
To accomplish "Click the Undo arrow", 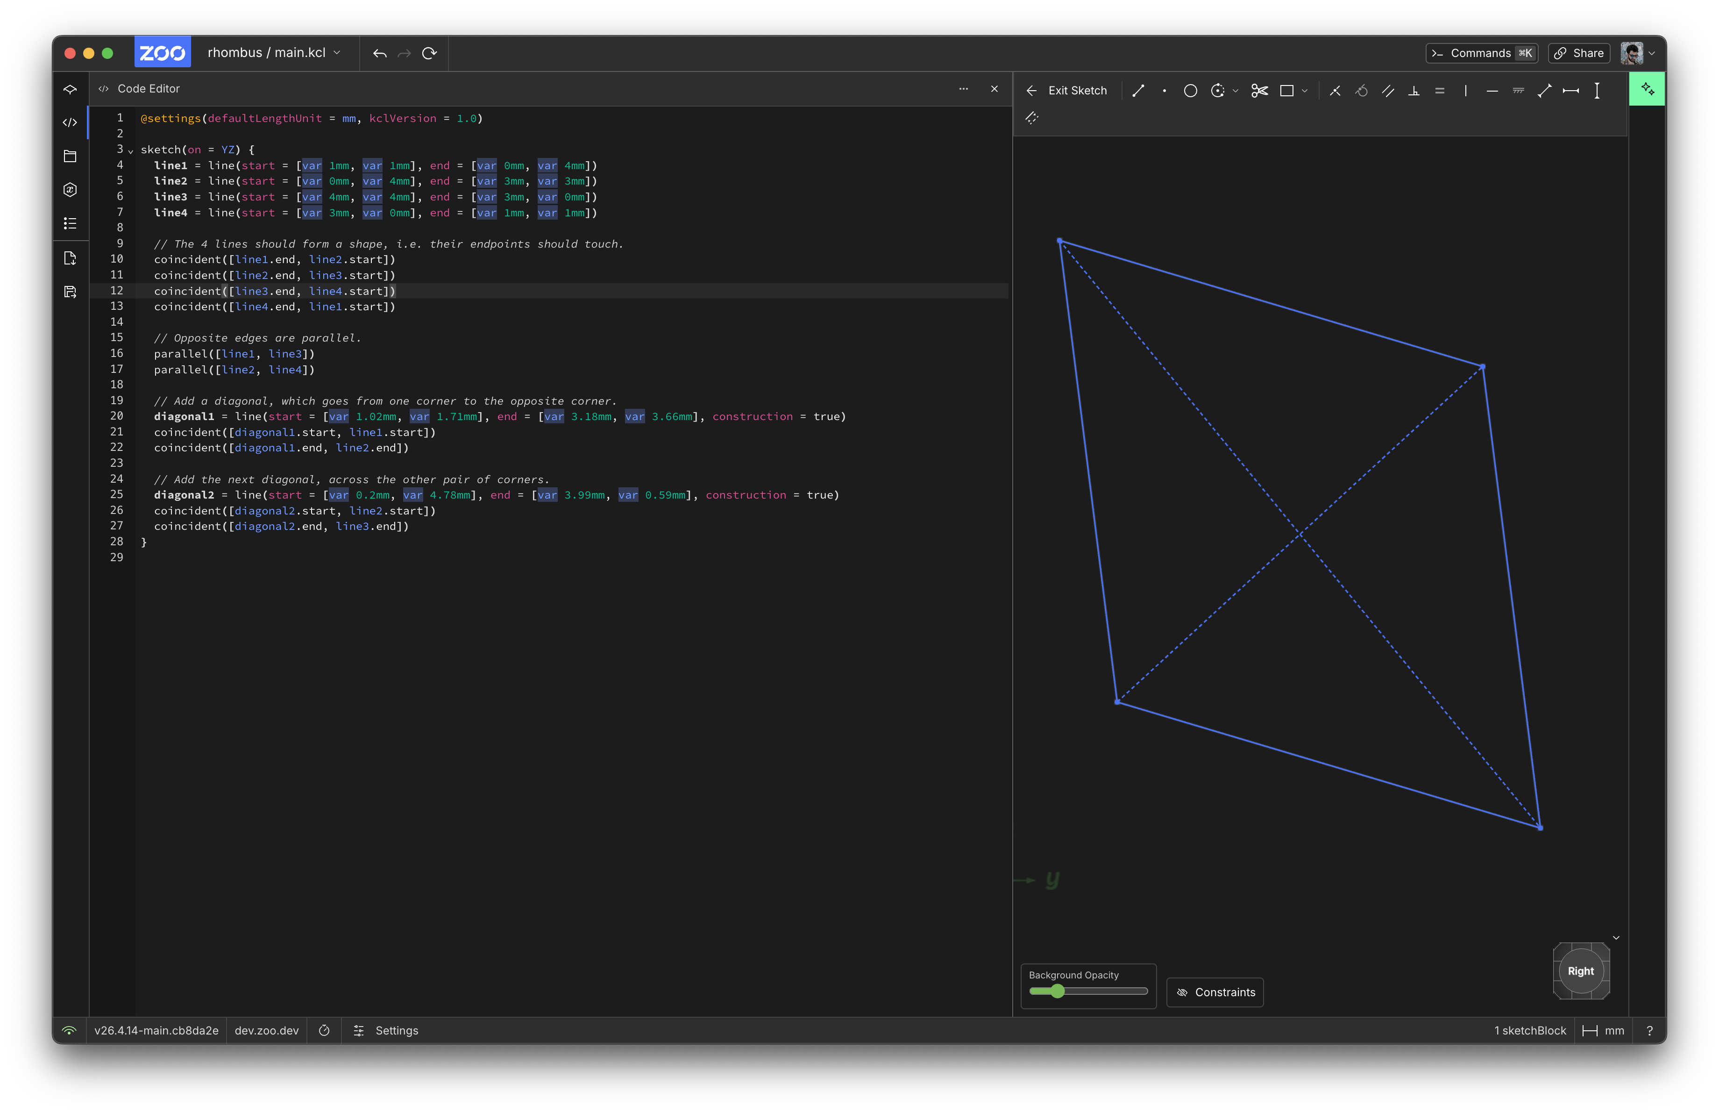I will (379, 53).
